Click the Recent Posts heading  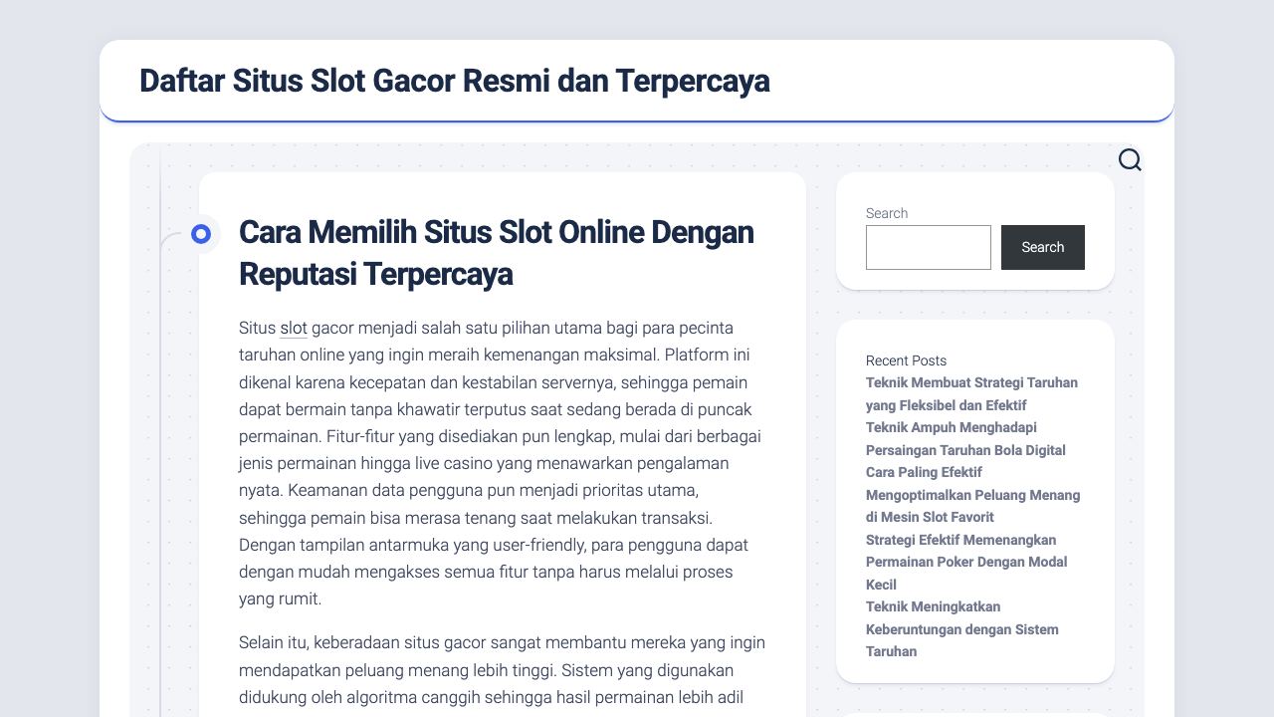pos(906,360)
